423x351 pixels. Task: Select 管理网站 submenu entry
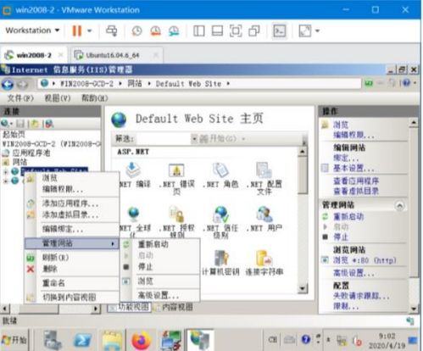pos(71,243)
